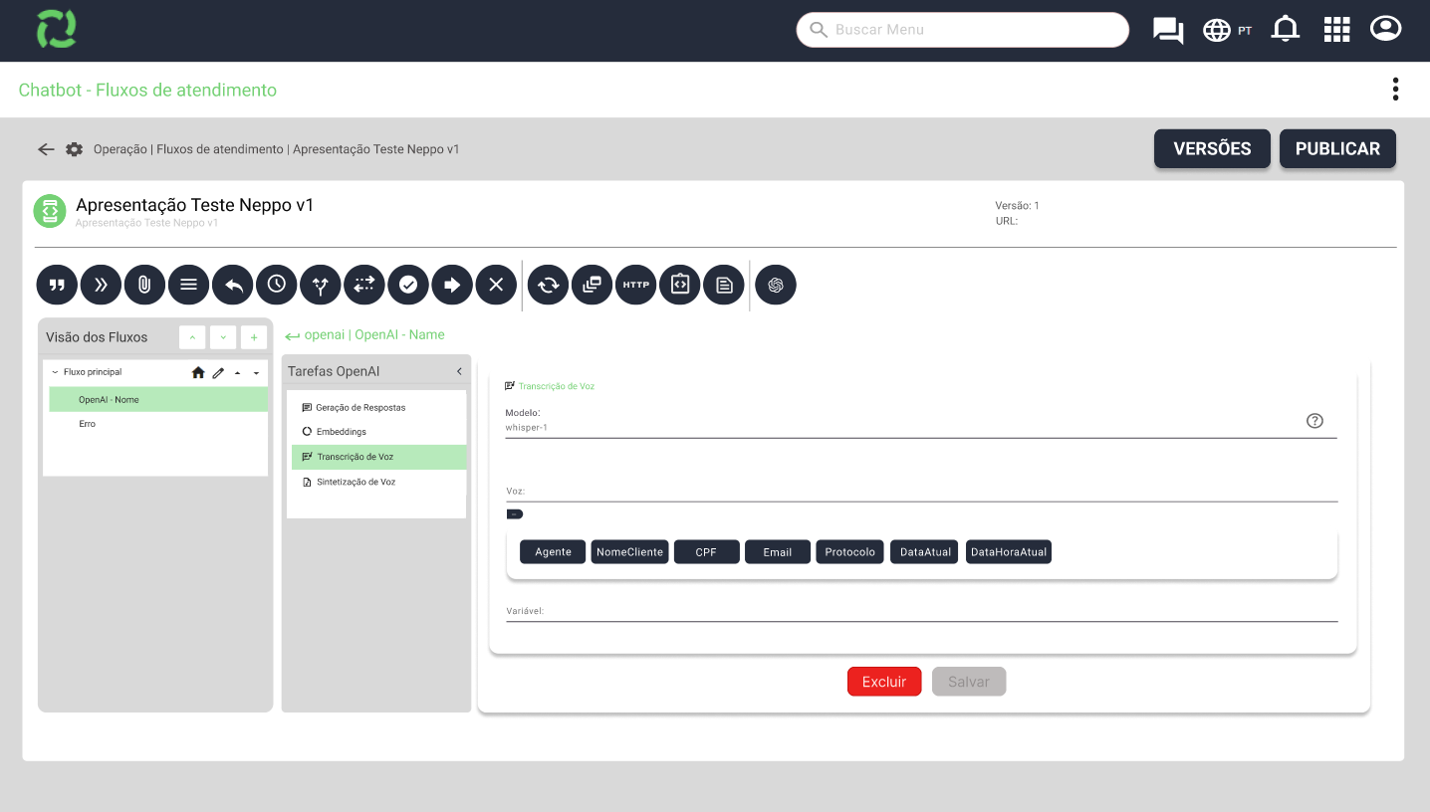The image size is (1430, 812).
Task: Click the down chevron button in Visão dos Fluxos
Action: (223, 337)
